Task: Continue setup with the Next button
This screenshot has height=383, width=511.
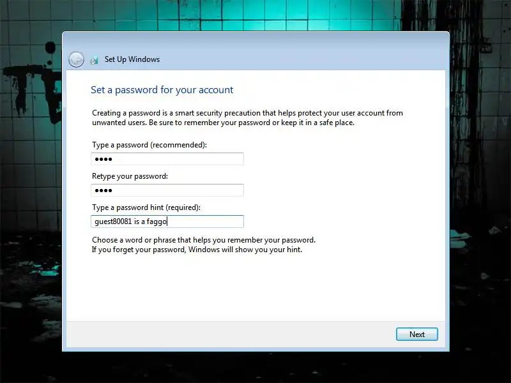Action: click(x=417, y=334)
